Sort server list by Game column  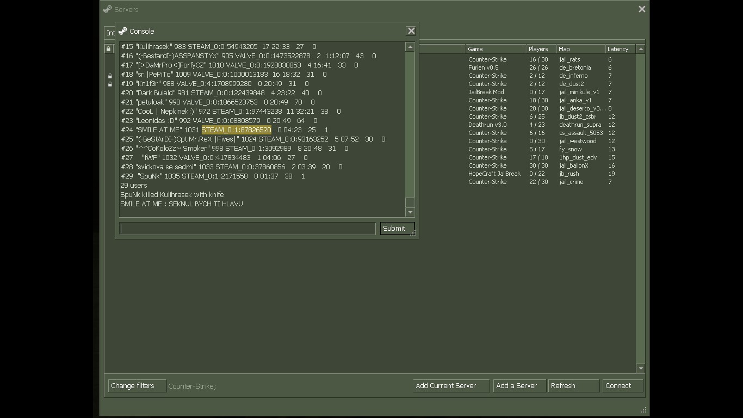[496, 49]
